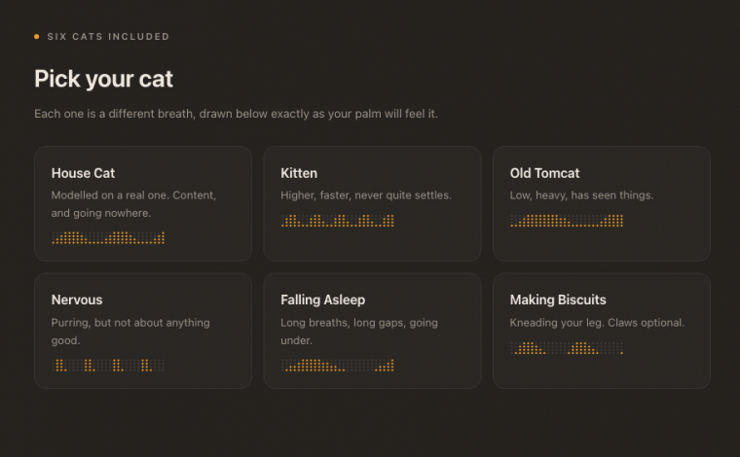Click the Making Biscuits dot pattern
Viewport: 740px width, 457px height.
[567, 348]
